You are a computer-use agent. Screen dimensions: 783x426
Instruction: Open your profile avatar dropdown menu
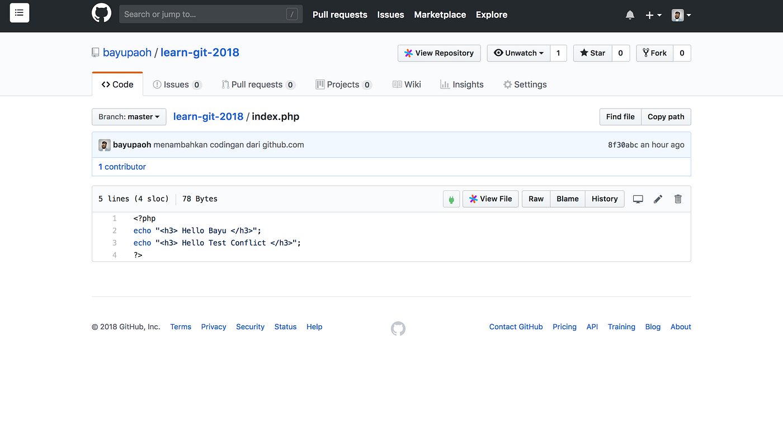coord(680,15)
